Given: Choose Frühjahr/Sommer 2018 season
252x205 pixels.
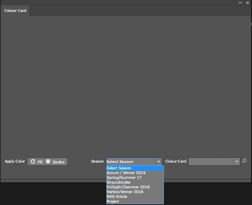Looking at the screenshot, I should point(135,187).
